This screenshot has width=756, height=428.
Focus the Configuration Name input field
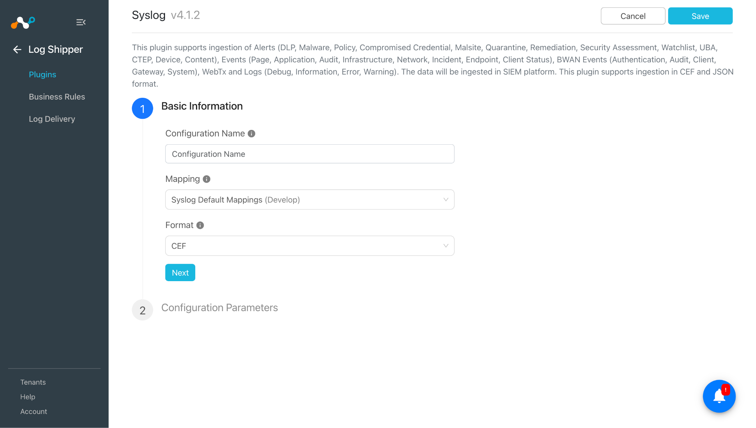click(x=310, y=154)
